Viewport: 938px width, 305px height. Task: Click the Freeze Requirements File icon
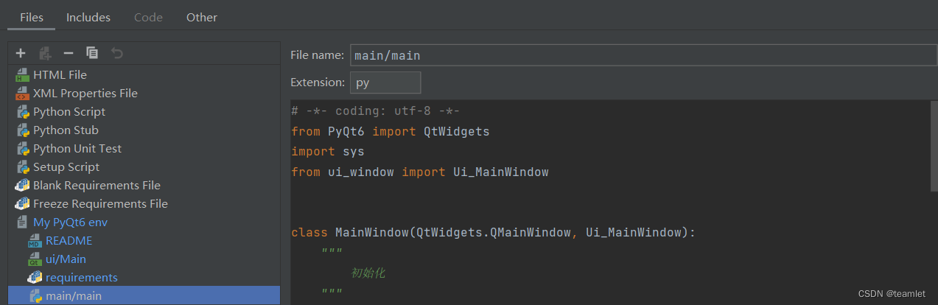(x=22, y=203)
